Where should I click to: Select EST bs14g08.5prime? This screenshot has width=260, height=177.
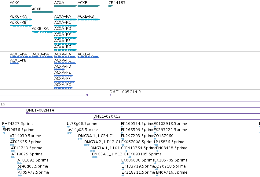click(x=70, y=133)
